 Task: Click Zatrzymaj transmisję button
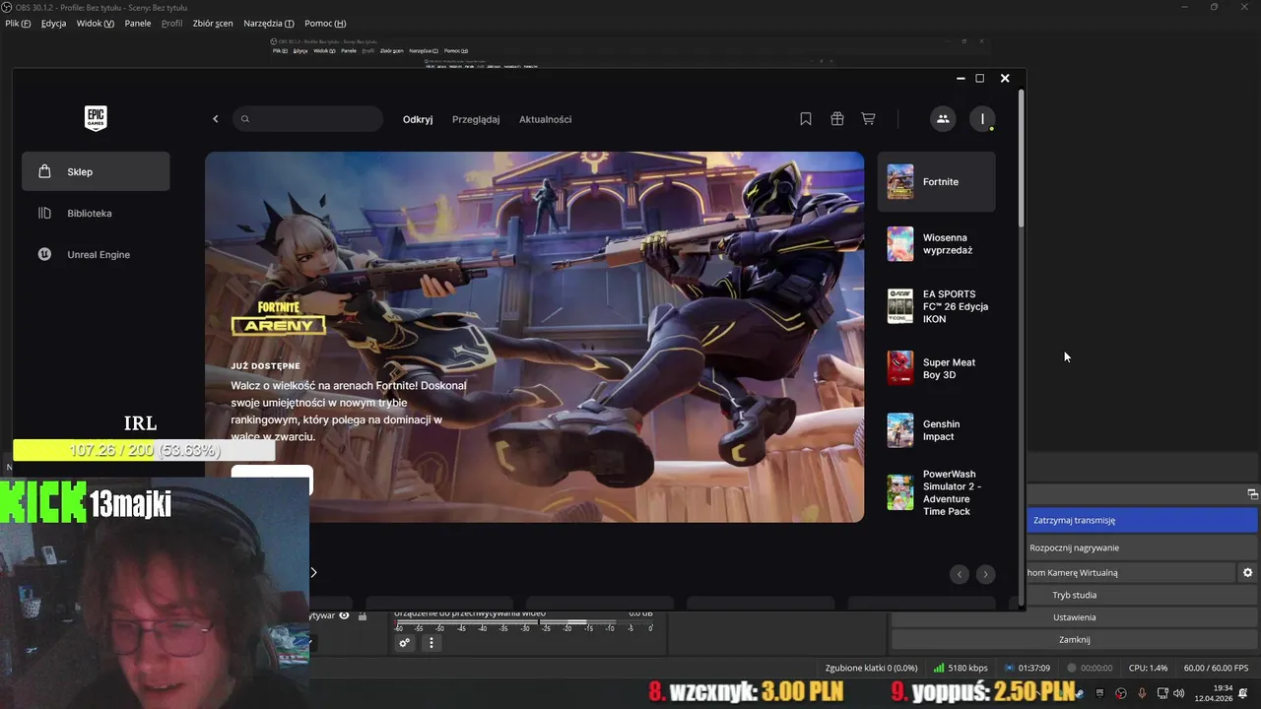[x=1143, y=520]
